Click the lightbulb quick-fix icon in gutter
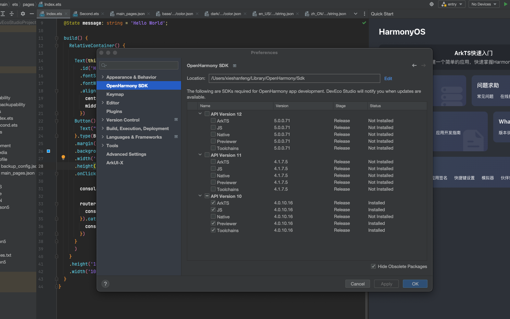The image size is (510, 319). point(63,157)
